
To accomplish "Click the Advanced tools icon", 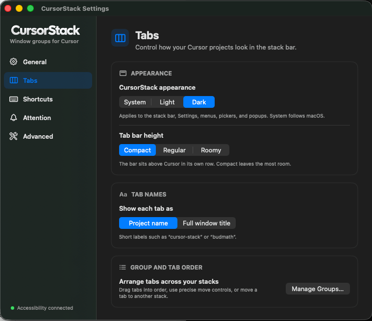I will pos(14,136).
